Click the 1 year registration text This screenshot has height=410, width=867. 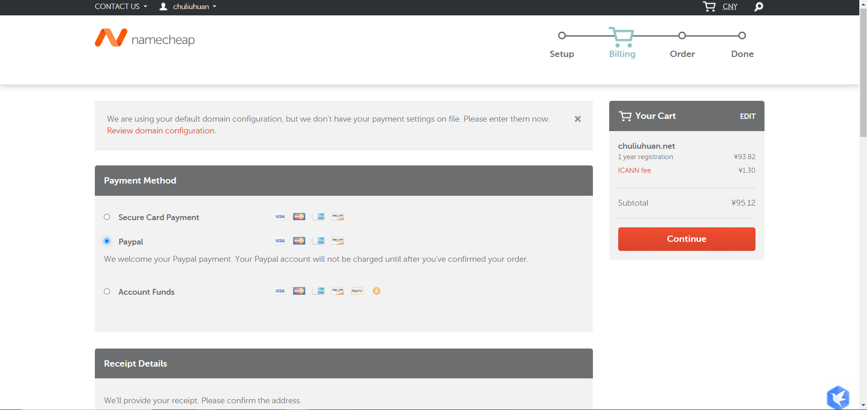click(646, 157)
